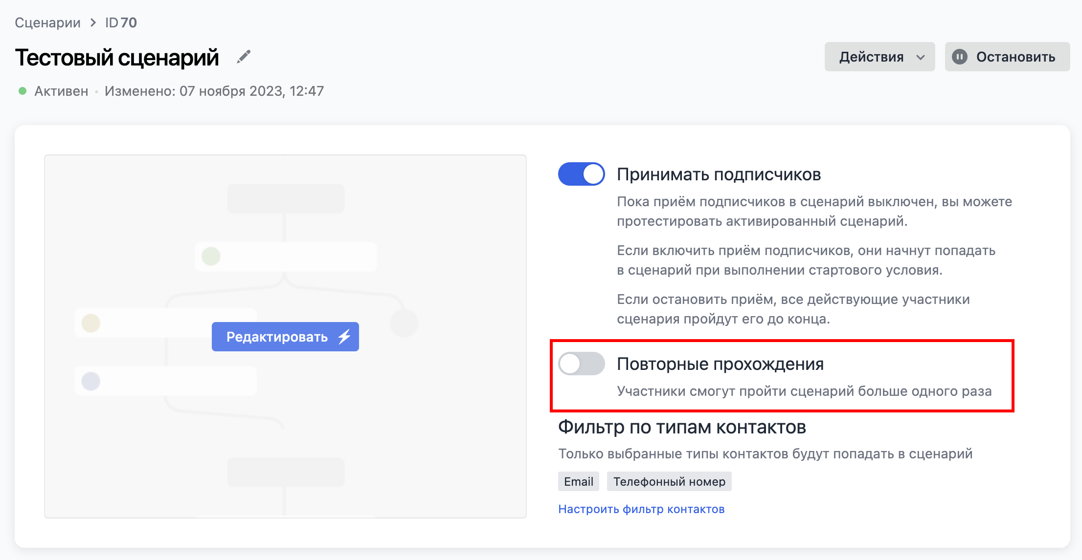1082x560 pixels.
Task: Click green circle node in scenario preview
Action: (211, 256)
